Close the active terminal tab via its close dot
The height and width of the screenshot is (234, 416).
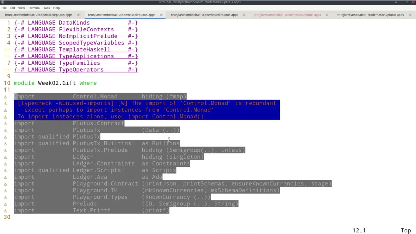pyautogui.click(x=161, y=15)
